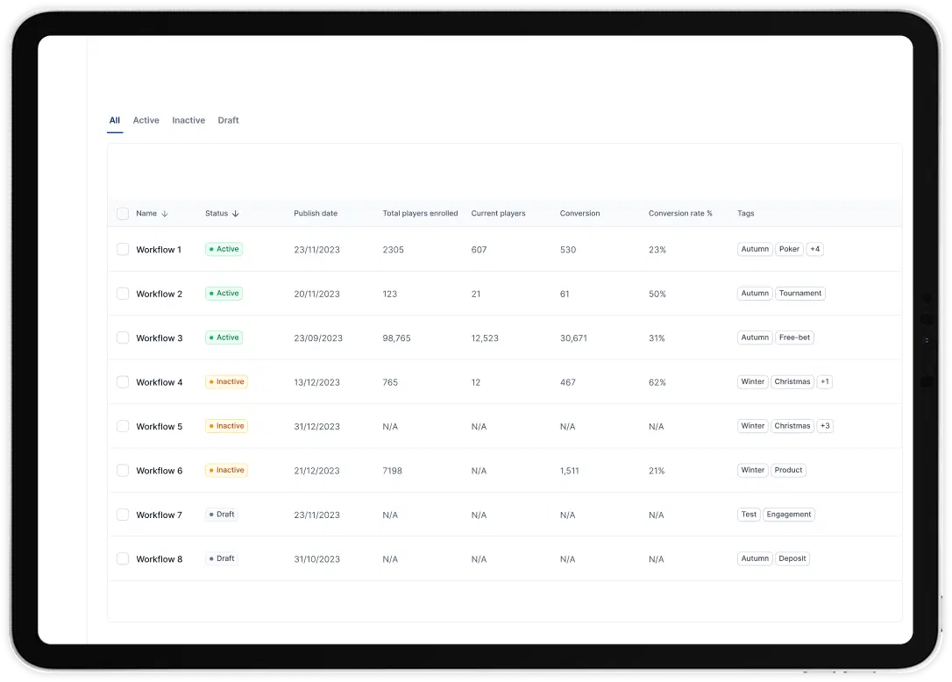The width and height of the screenshot is (952, 682).
Task: Select the Workflow 5 row checkbox
Action: pyautogui.click(x=123, y=426)
